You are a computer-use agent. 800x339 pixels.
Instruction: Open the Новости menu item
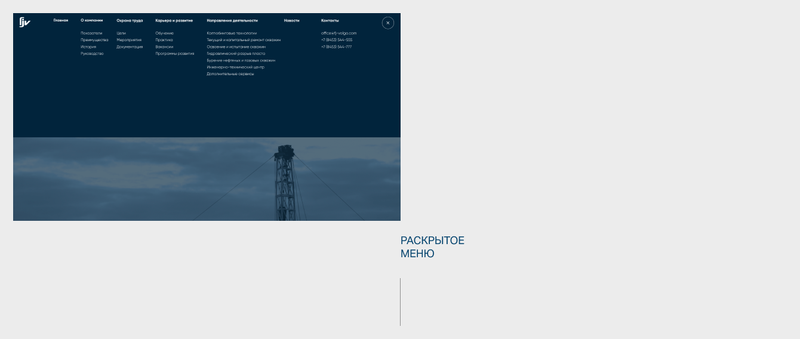click(292, 20)
